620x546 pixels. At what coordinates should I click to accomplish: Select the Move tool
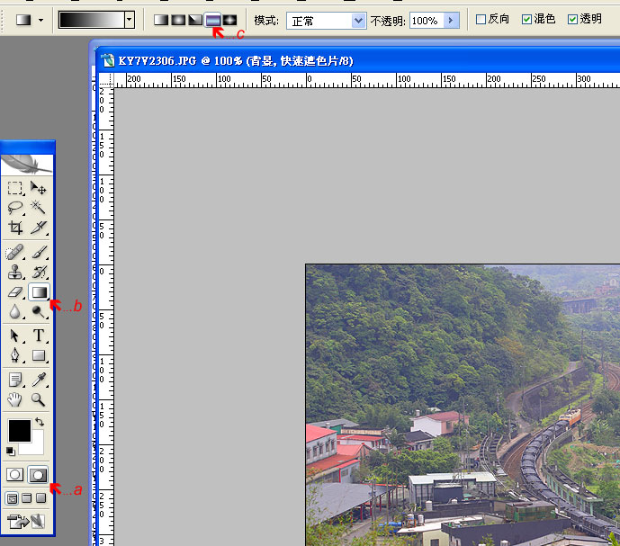click(39, 188)
